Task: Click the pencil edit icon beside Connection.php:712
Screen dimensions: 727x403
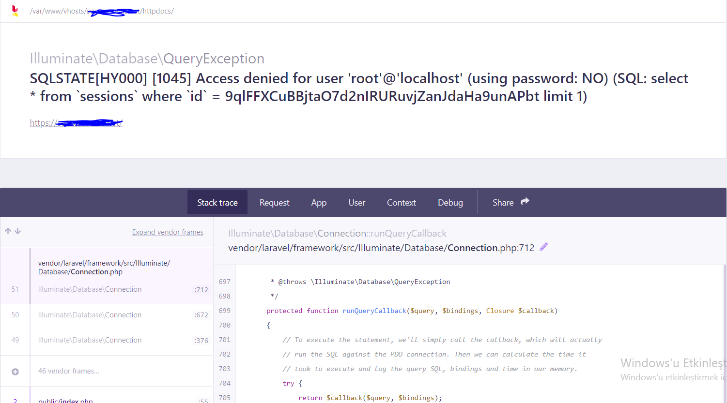Action: click(543, 247)
